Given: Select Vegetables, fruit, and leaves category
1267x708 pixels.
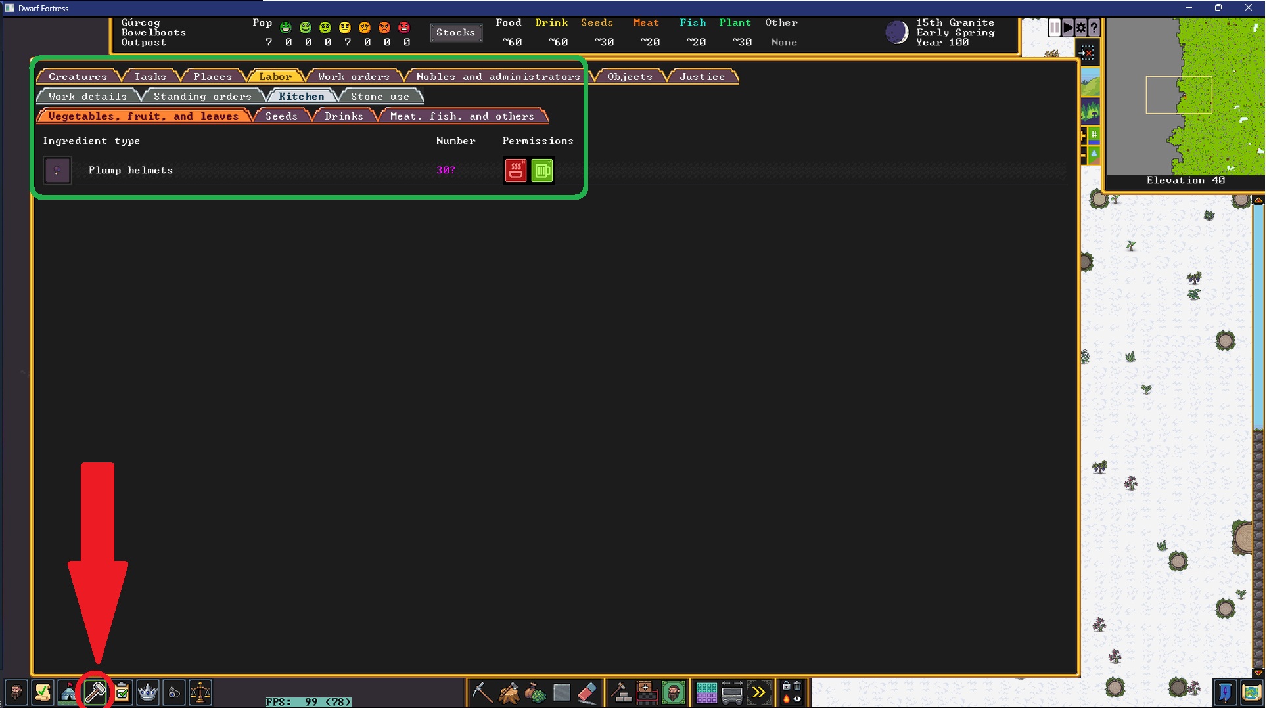Looking at the screenshot, I should coord(143,116).
